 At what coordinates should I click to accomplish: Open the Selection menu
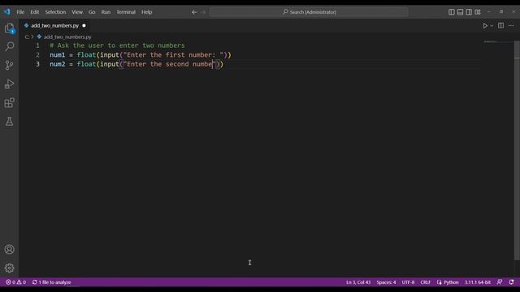pyautogui.click(x=55, y=12)
